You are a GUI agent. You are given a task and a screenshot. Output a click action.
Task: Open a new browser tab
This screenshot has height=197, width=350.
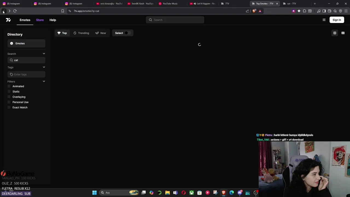[x=315, y=4]
